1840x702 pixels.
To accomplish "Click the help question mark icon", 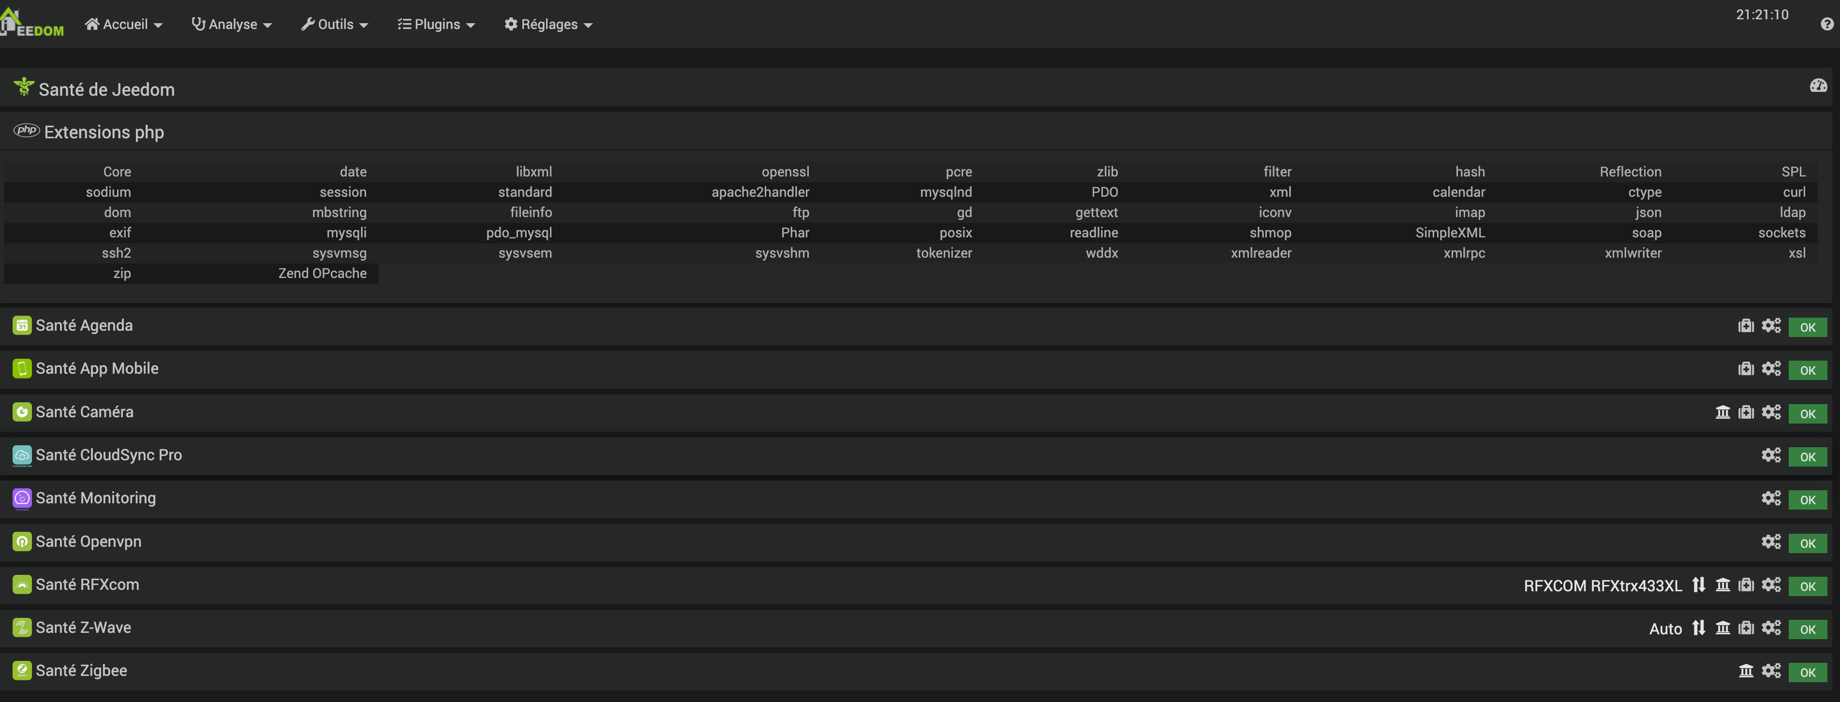I will click(x=1826, y=25).
